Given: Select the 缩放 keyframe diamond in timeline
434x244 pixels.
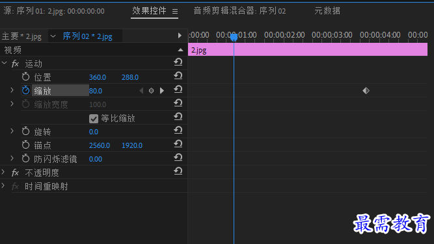Looking at the screenshot, I should 366,91.
